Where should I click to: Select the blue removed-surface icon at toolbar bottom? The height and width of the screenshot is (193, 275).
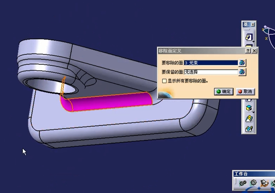(249, 129)
